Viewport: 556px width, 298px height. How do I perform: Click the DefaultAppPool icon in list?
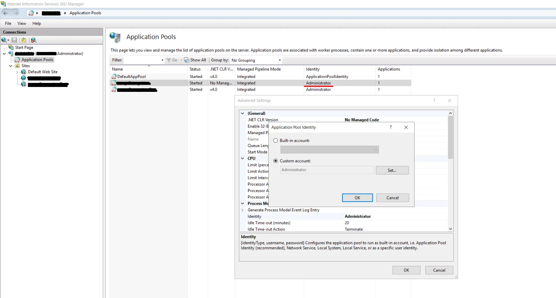[114, 77]
